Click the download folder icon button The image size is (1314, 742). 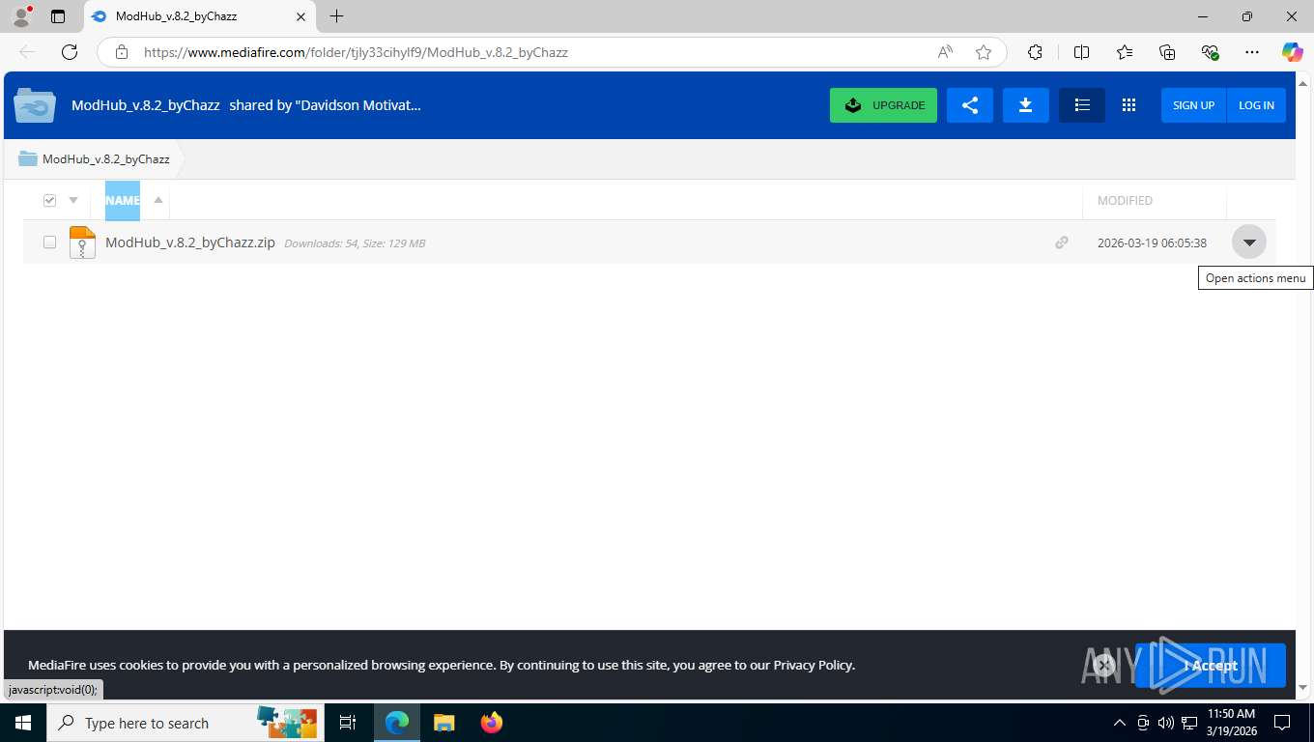[x=1026, y=105]
